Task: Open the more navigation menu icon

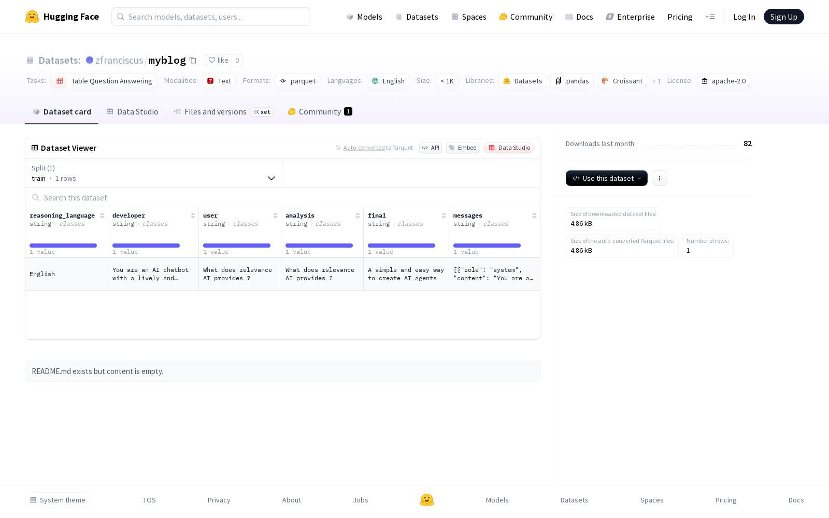Action: (x=710, y=17)
